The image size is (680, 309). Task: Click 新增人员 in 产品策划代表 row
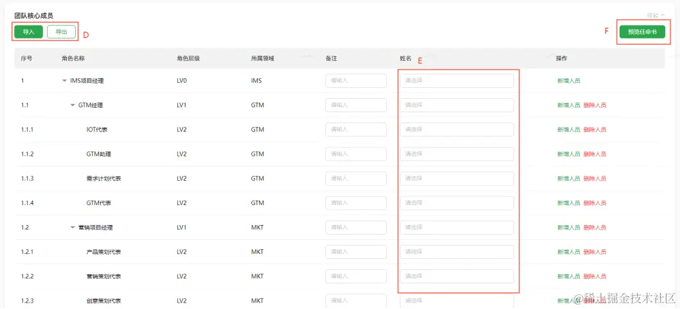pyautogui.click(x=569, y=252)
